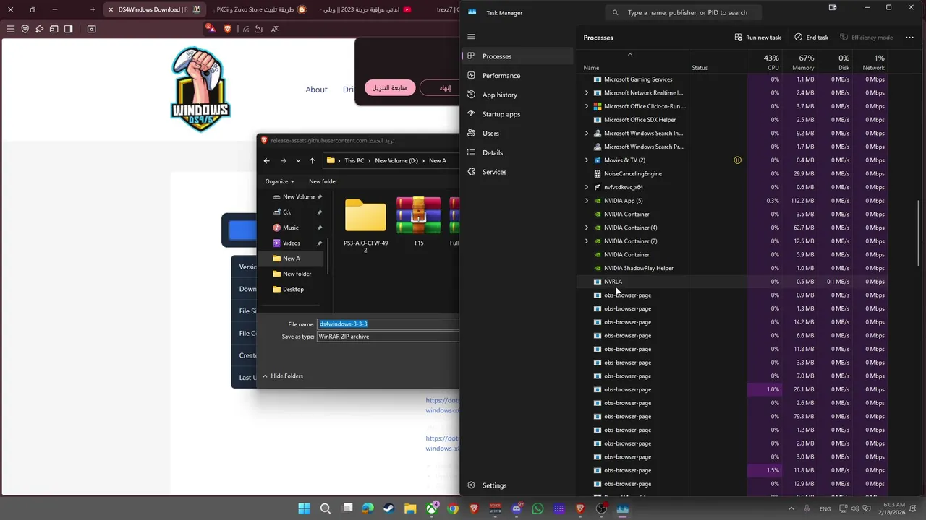Click Brave Shields lion icon in toolbar

click(228, 29)
